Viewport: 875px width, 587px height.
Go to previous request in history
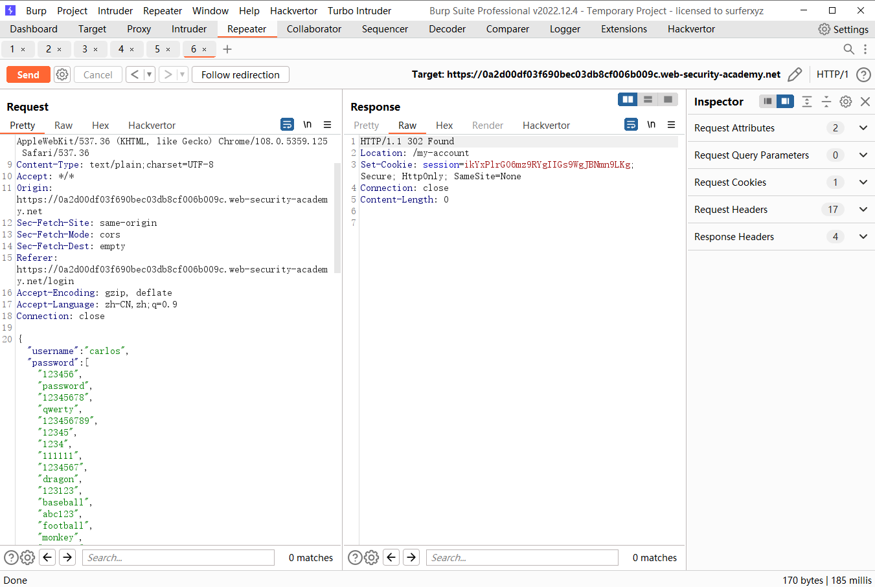[x=135, y=74]
